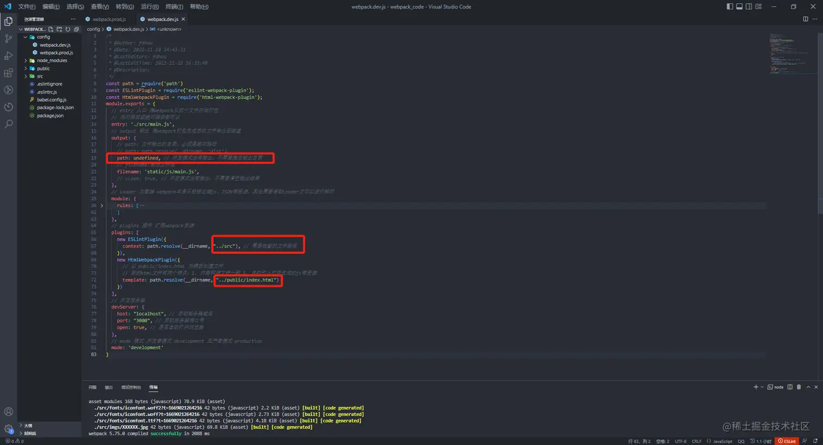Expand the 大纲 outline section
Image resolution: width=823 pixels, height=445 pixels.
[50, 425]
